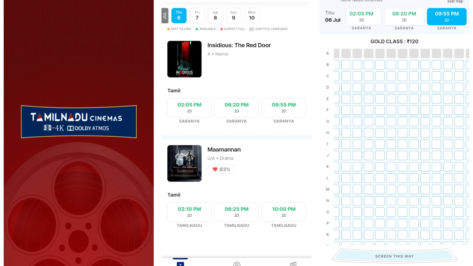Screen dimensions: 473x266
Task: Click the CC subtitle language icon
Action: click(x=252, y=29)
